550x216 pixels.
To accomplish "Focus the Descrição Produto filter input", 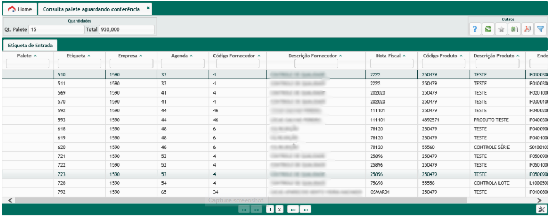I will [x=498, y=64].
